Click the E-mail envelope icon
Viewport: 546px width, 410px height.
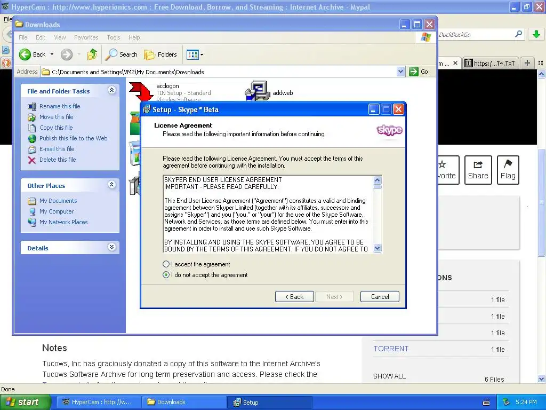pyautogui.click(x=32, y=149)
